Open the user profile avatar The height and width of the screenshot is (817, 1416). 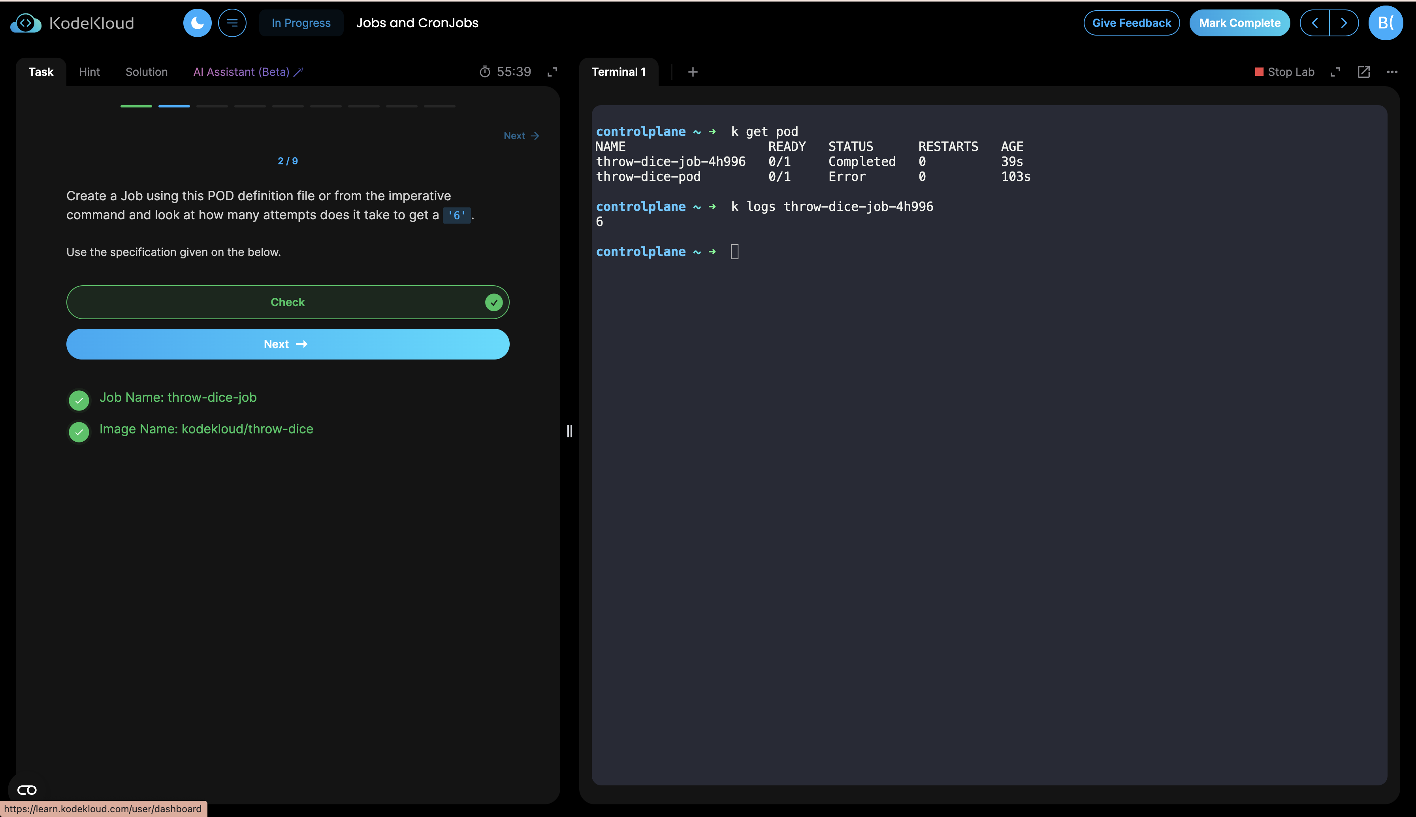click(1385, 23)
